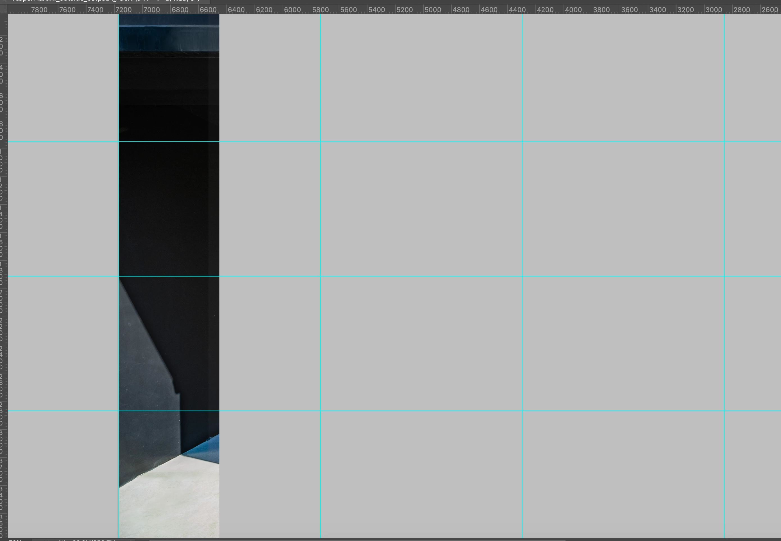This screenshot has width=781, height=541.
Task: Click the middle guide crossing at 4400
Action: point(522,276)
